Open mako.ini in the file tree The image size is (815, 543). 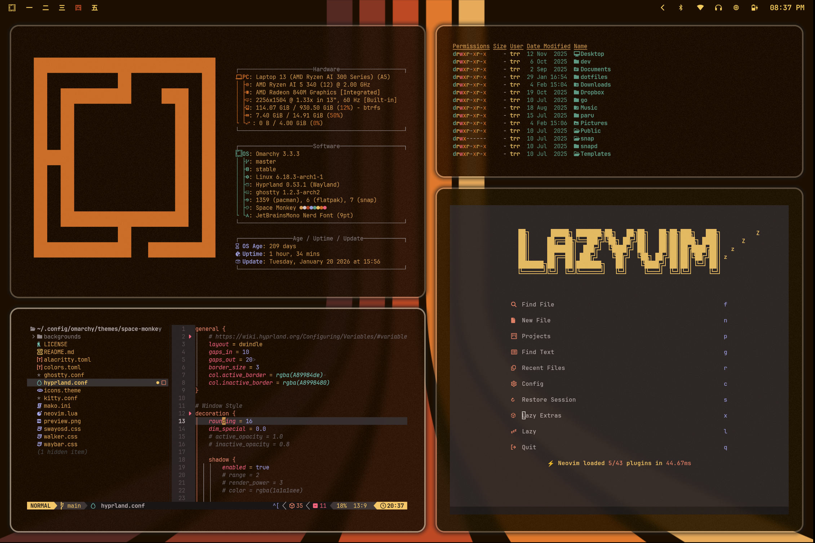click(57, 406)
